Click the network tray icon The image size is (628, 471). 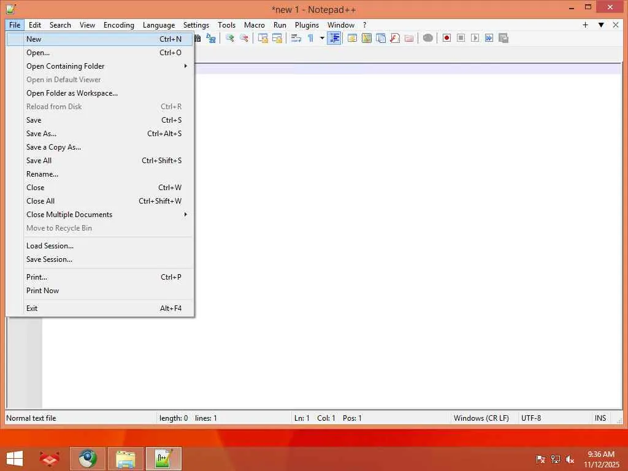coord(556,459)
